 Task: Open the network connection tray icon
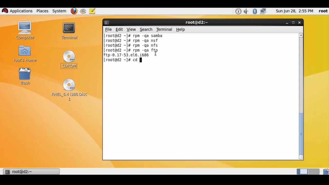[x=263, y=11]
